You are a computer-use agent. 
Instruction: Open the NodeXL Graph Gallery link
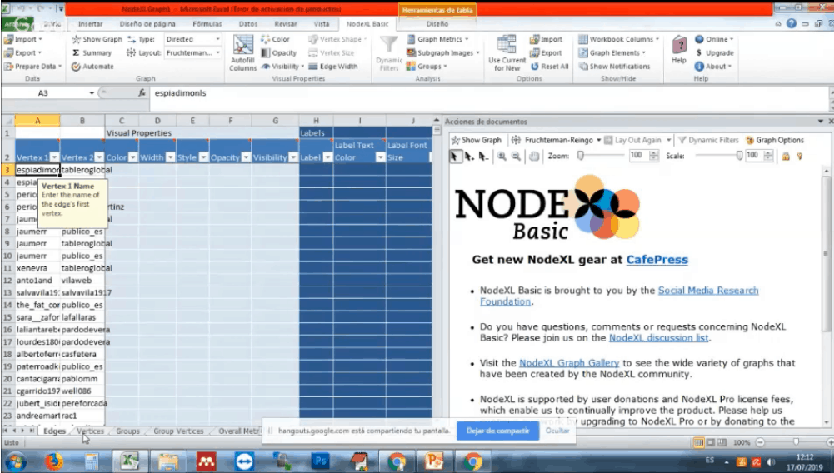tap(569, 363)
